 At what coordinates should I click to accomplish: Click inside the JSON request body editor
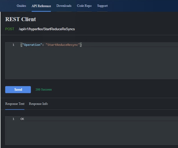(92, 61)
